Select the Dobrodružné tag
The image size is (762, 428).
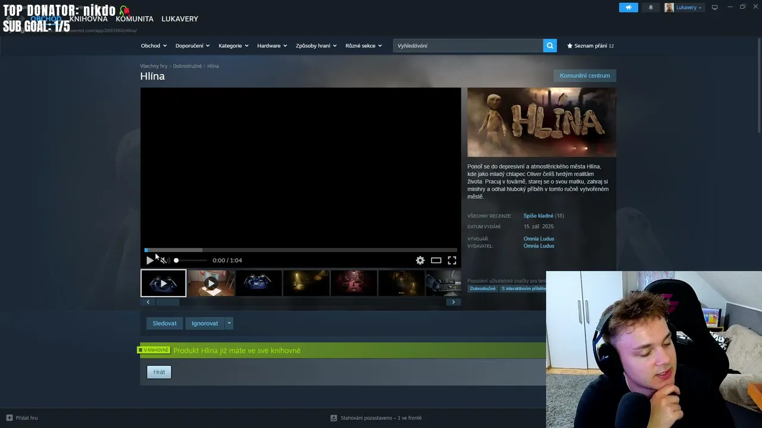(x=483, y=289)
